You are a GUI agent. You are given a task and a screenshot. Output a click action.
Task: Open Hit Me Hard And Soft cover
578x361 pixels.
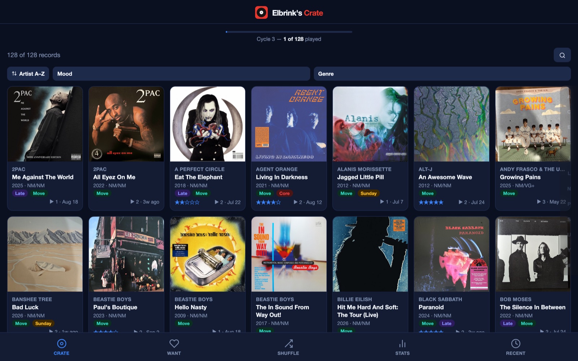coord(370,254)
